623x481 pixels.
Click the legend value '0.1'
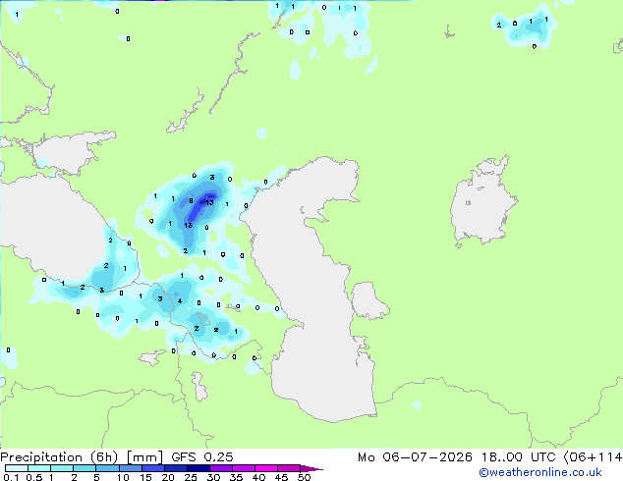point(12,477)
